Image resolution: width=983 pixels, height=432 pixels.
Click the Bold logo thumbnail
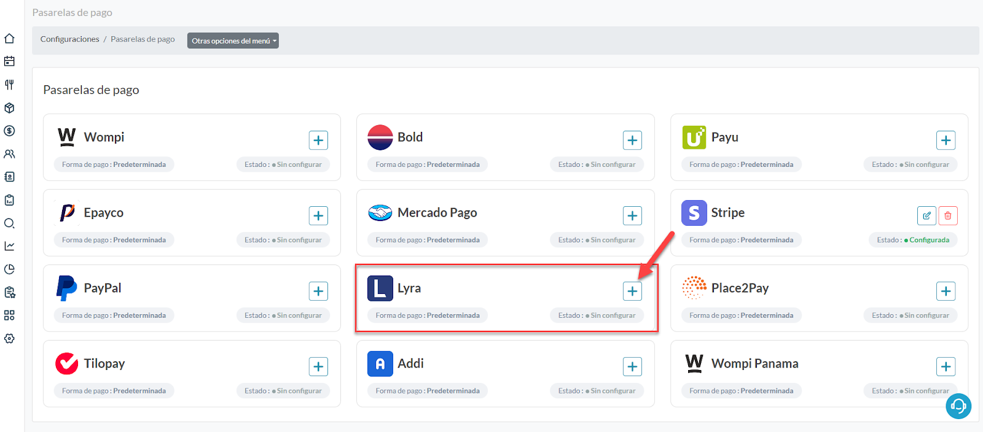[x=380, y=137]
